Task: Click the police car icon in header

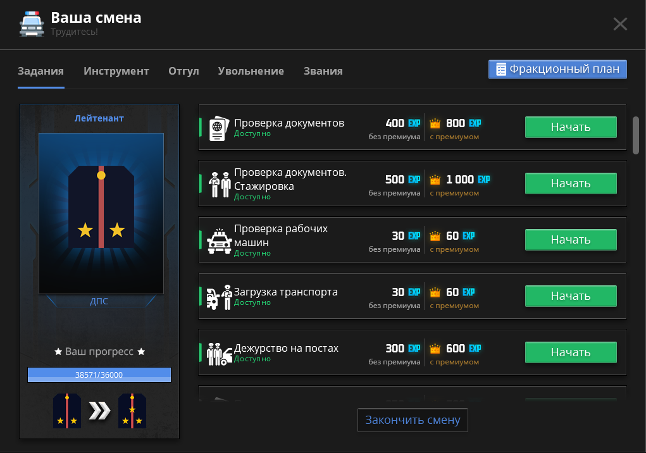Action: pyautogui.click(x=32, y=23)
